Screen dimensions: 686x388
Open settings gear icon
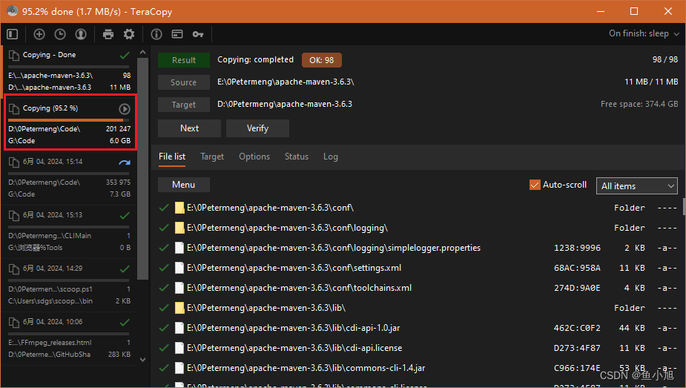pyautogui.click(x=129, y=34)
